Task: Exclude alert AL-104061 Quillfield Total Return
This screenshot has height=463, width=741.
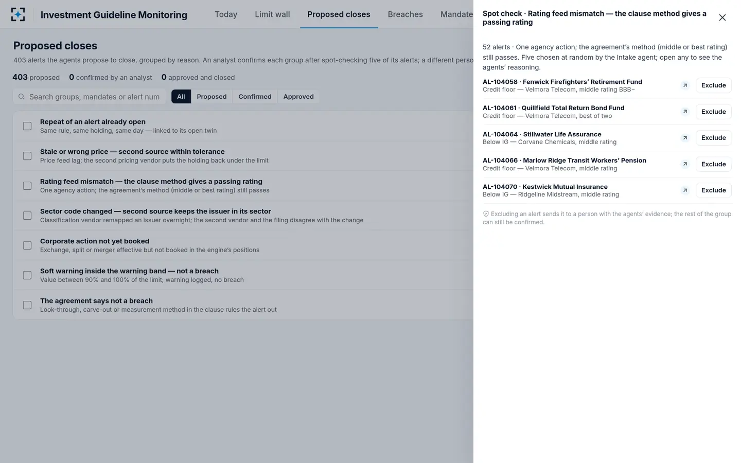Action: coord(713,112)
